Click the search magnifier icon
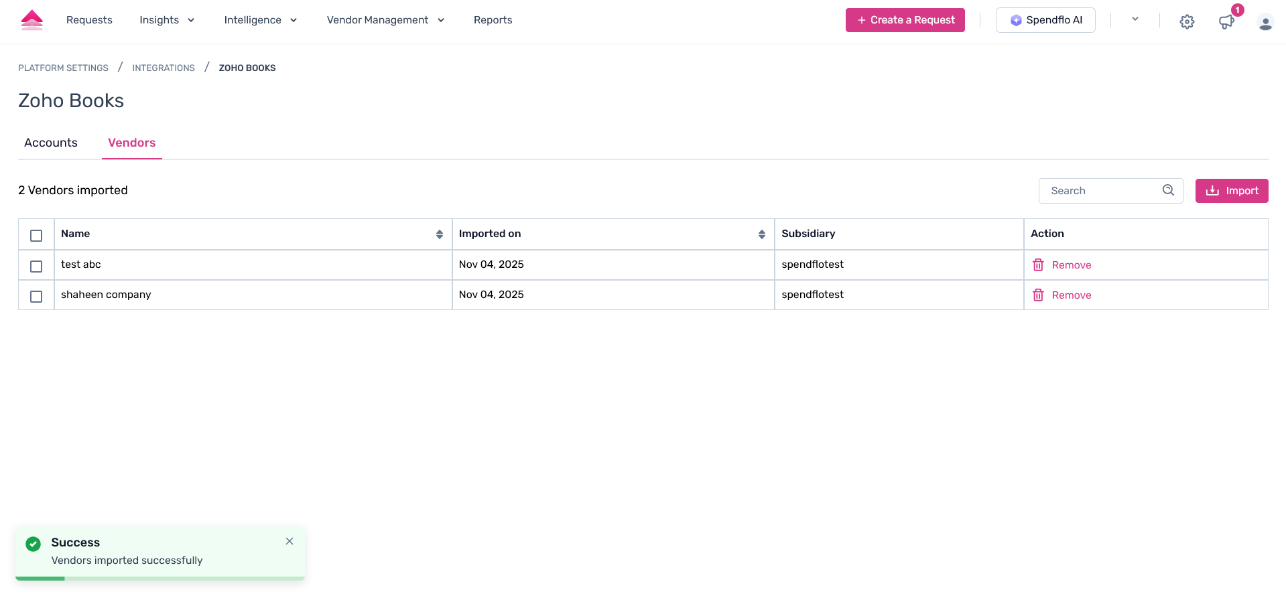Image resolution: width=1286 pixels, height=596 pixels. pos(1168,190)
